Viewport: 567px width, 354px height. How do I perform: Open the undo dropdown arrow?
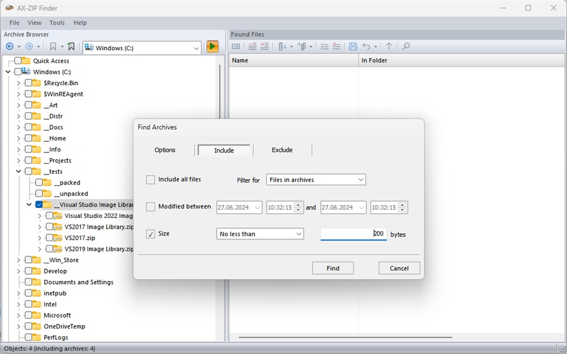click(x=375, y=47)
